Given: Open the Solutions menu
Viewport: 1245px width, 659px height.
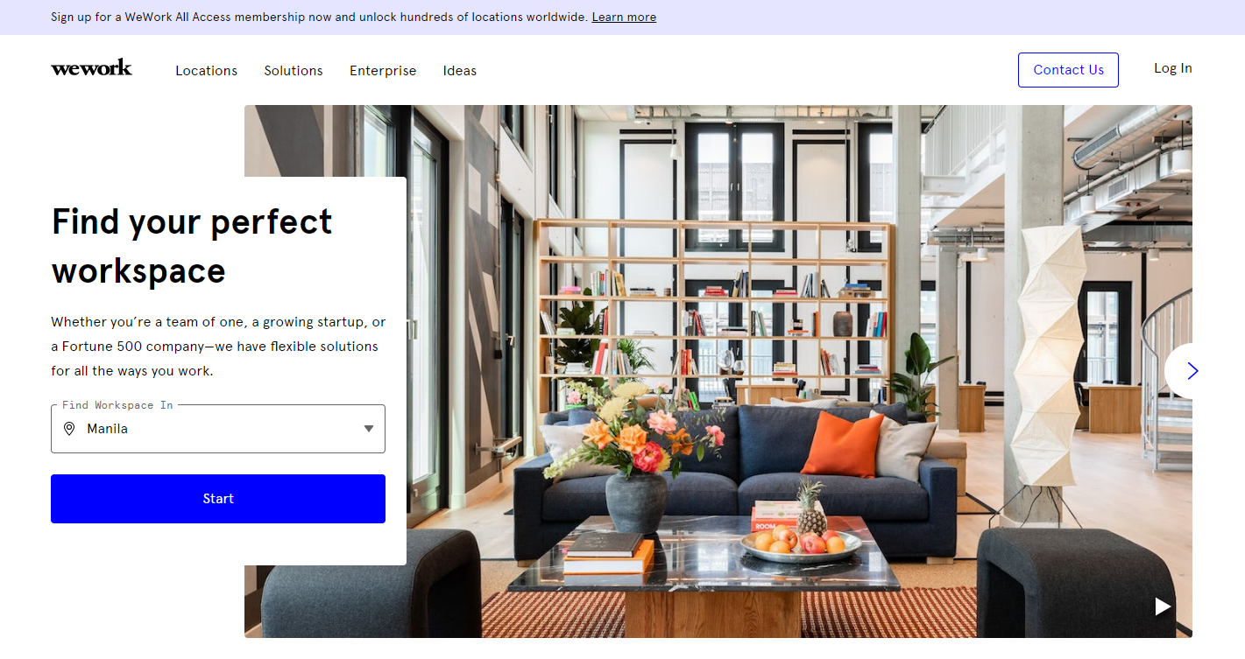Looking at the screenshot, I should pos(294,71).
